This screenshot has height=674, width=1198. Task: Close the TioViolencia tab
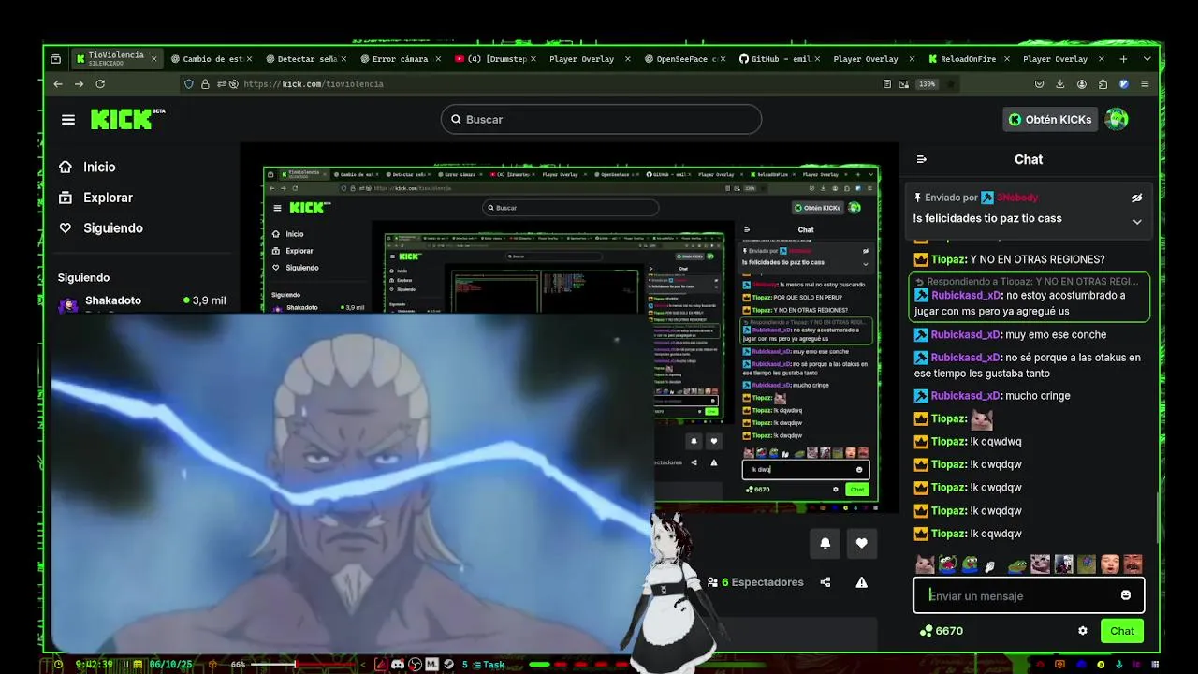click(x=153, y=59)
